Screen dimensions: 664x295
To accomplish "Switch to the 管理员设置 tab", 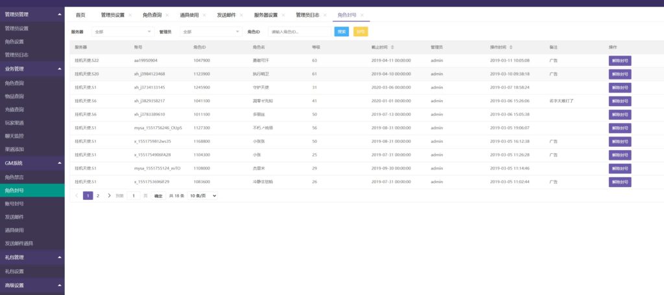I will click(113, 15).
